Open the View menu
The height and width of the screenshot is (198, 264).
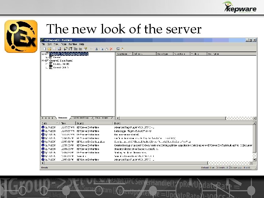click(56, 44)
